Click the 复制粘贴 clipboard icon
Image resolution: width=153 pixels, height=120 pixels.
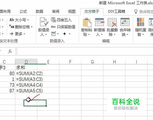87,22
